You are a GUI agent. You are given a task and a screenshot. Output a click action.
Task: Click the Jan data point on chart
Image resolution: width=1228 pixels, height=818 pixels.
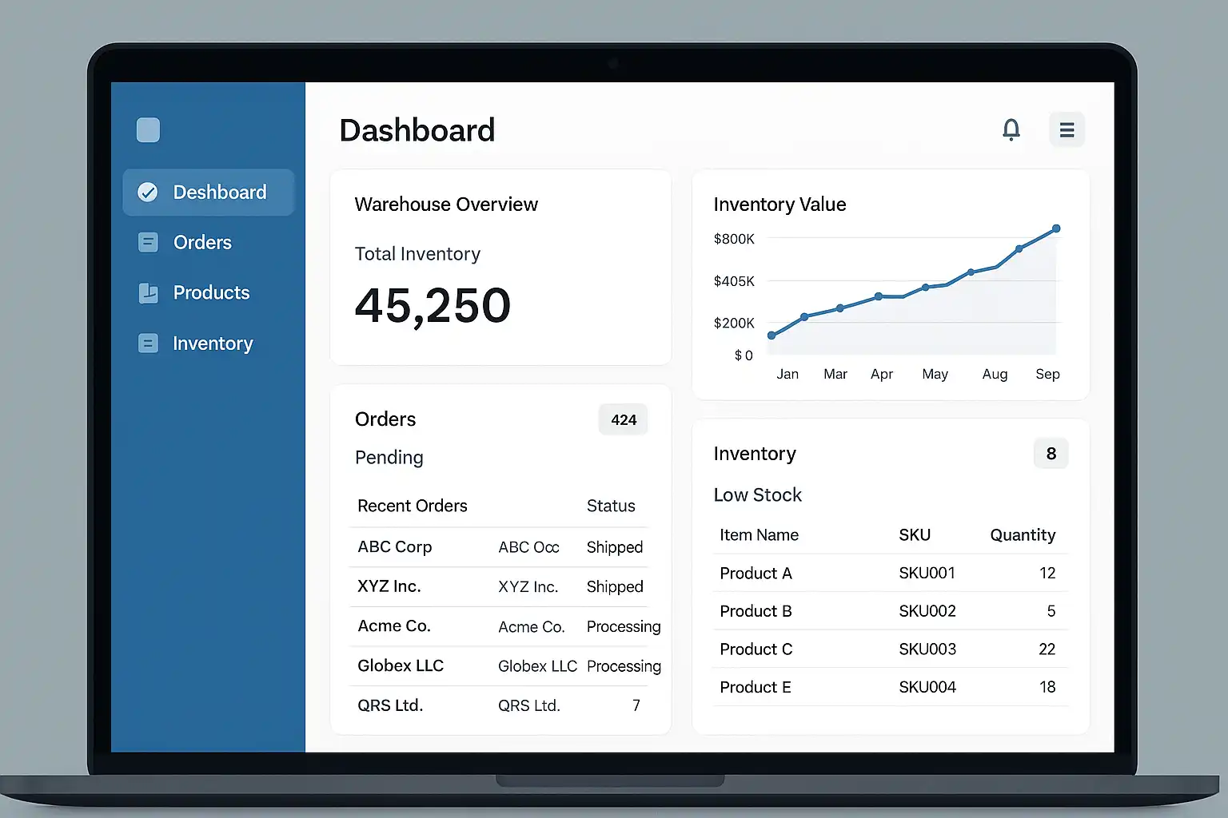pos(771,336)
